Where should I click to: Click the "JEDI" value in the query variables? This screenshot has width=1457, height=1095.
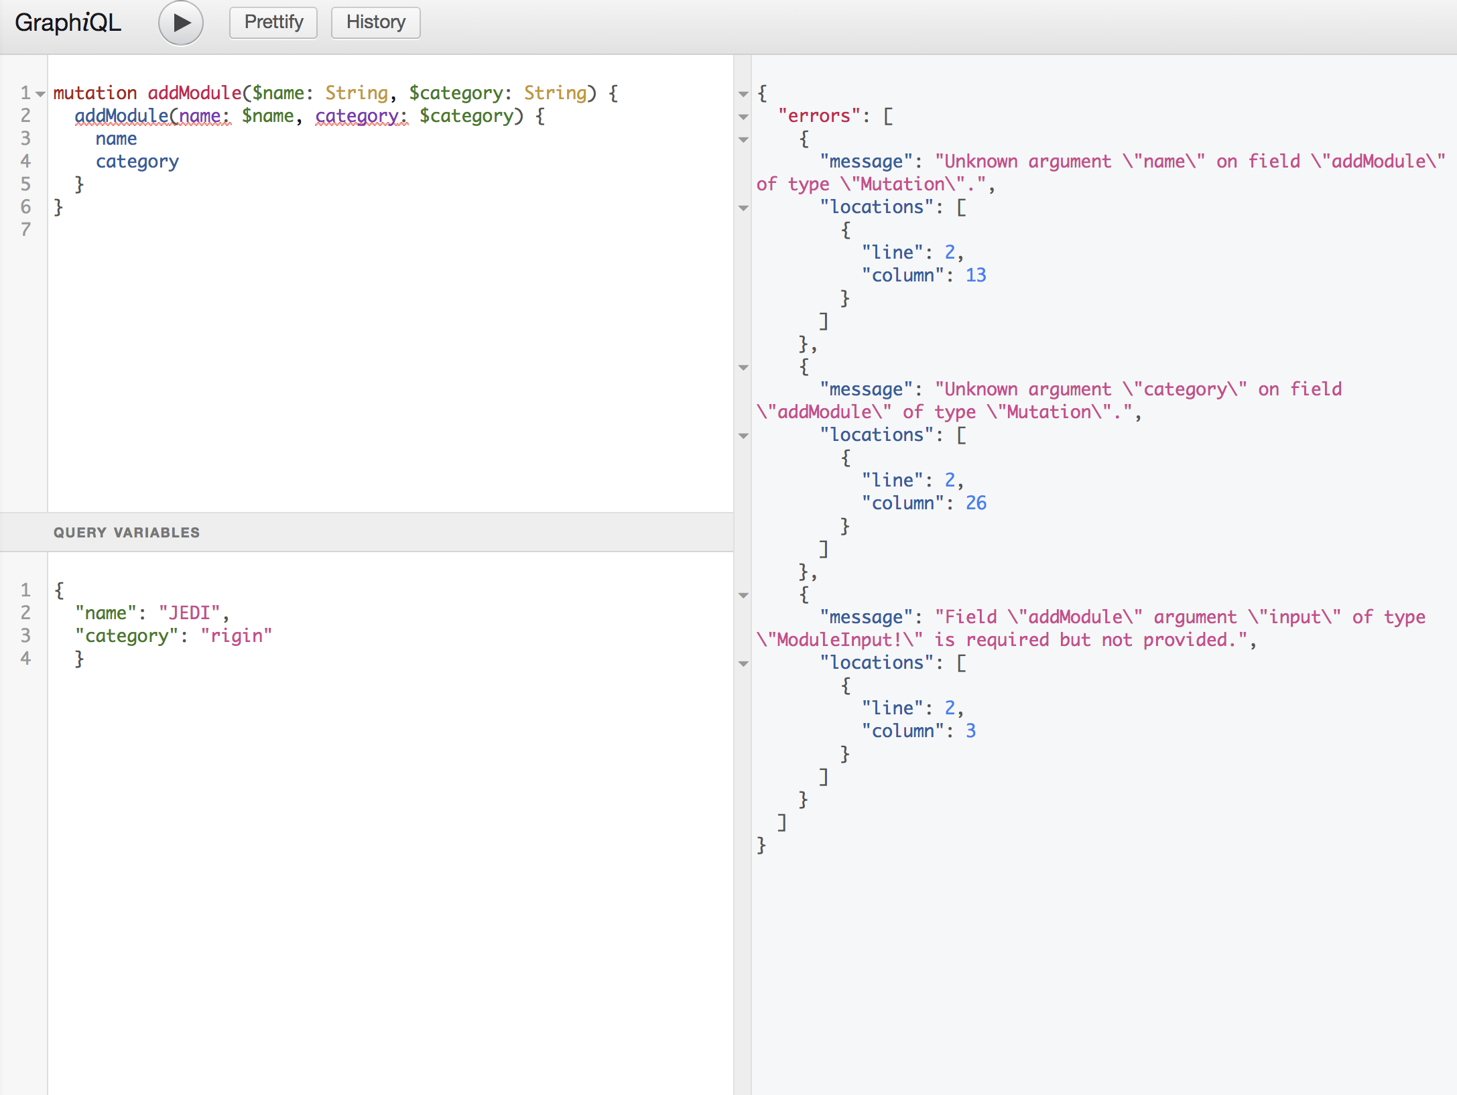pyautogui.click(x=190, y=613)
